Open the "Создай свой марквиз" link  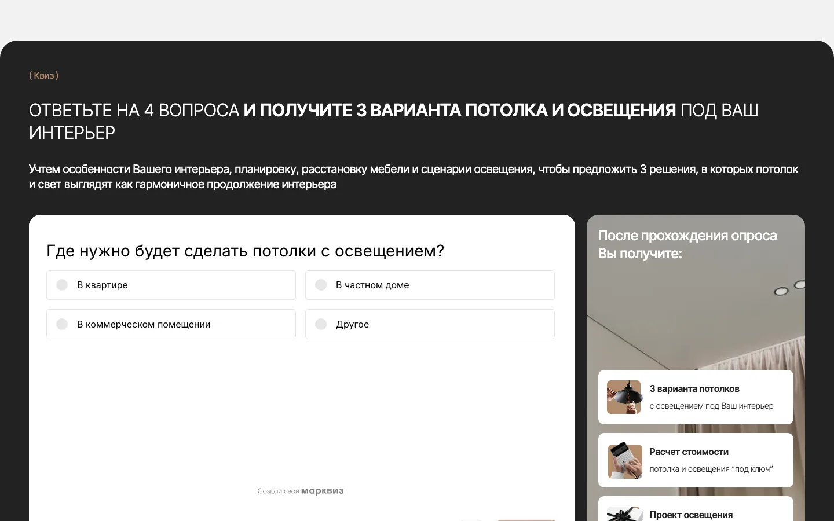click(x=301, y=491)
